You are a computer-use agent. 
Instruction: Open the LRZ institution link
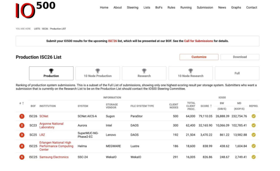coord(42,135)
